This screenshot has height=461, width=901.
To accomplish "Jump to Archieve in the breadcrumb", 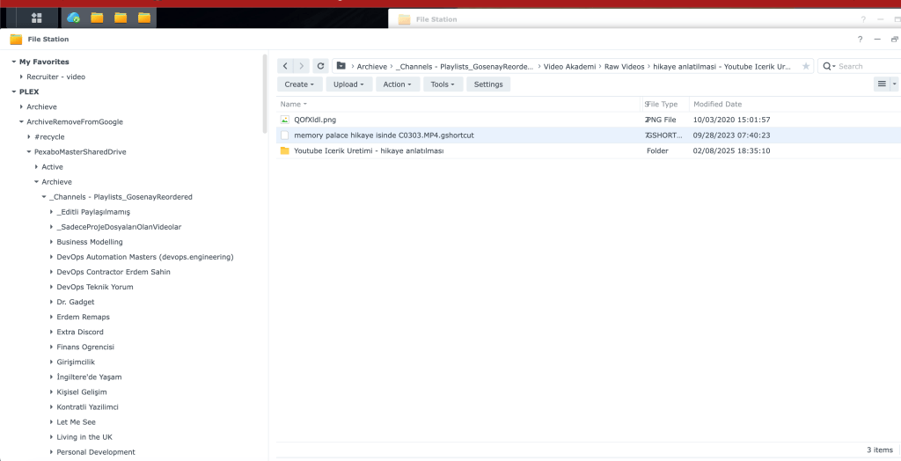I will (372, 67).
